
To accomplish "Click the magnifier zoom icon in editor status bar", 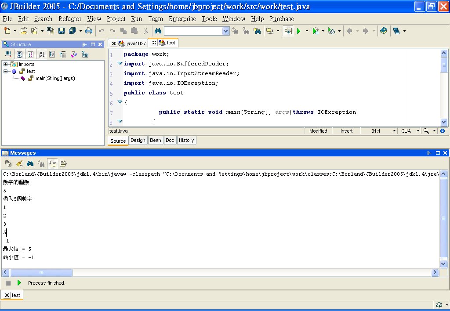I will click(x=426, y=131).
